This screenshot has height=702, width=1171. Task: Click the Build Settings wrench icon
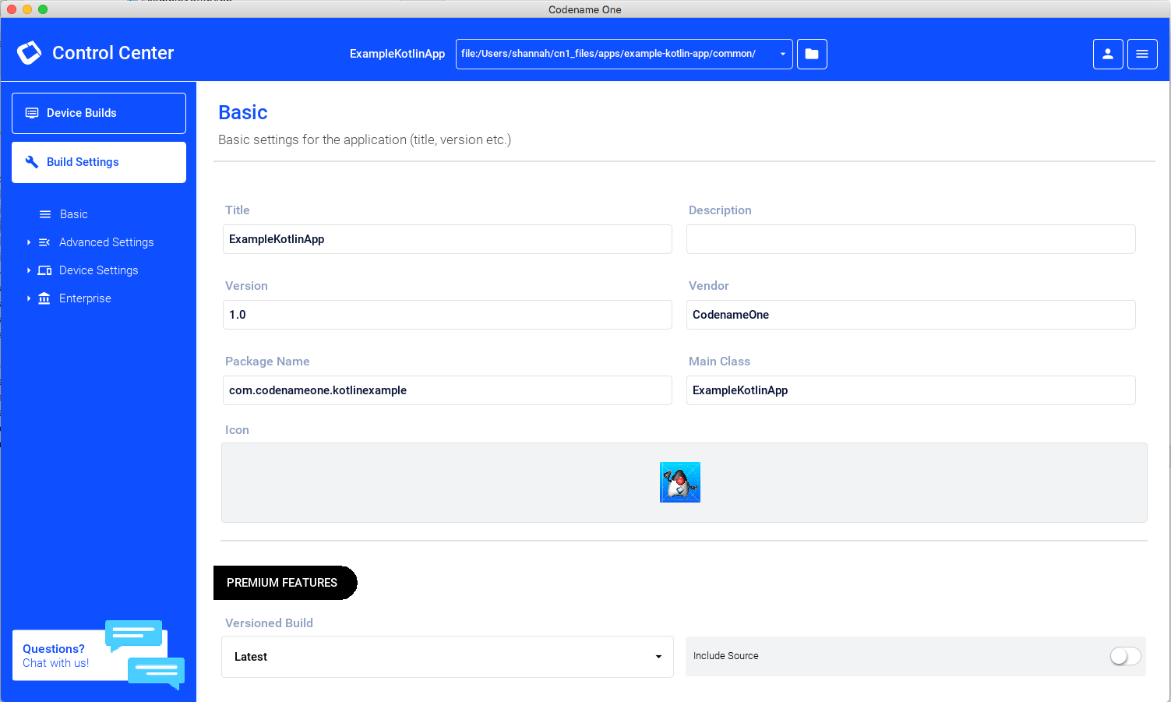tap(32, 162)
